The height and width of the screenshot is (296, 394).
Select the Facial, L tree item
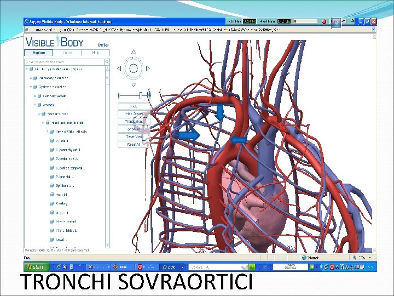(x=61, y=240)
